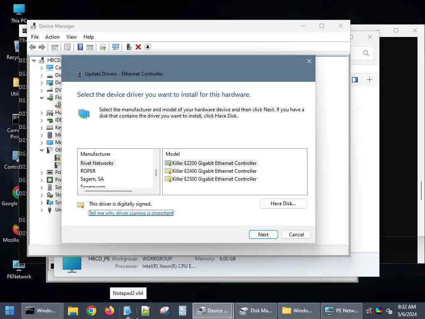Switch to Windo... command prompt taskbar button
Viewport: 425px width, 319px height.
click(x=42, y=311)
